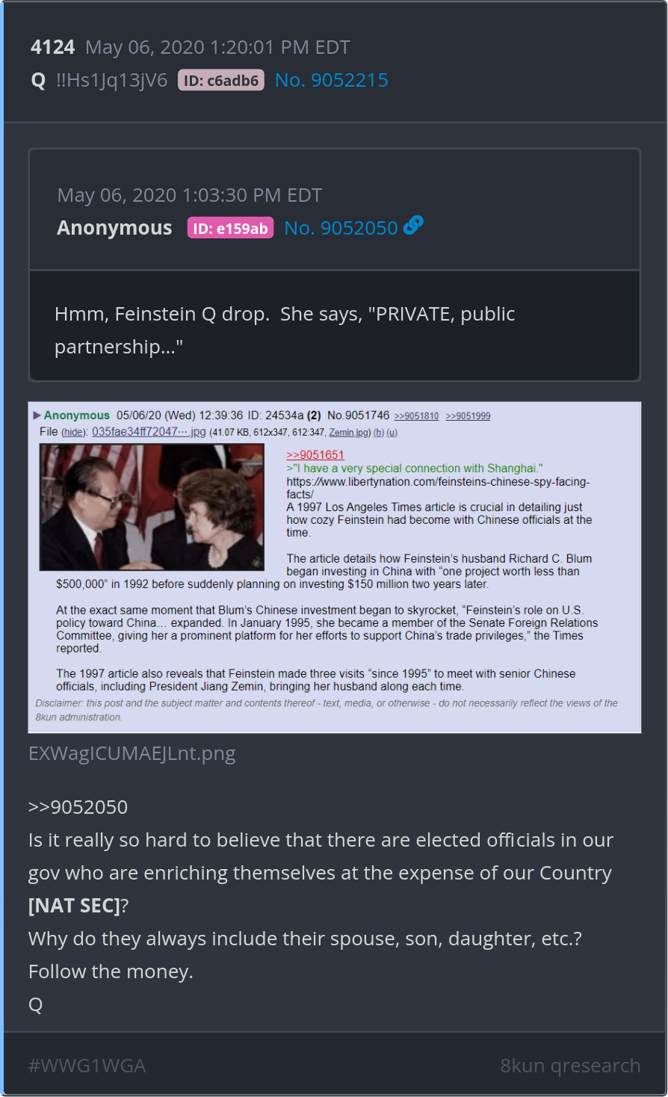
Task: Click the >>9051810 backlink in the screenshot
Action: coord(416,416)
